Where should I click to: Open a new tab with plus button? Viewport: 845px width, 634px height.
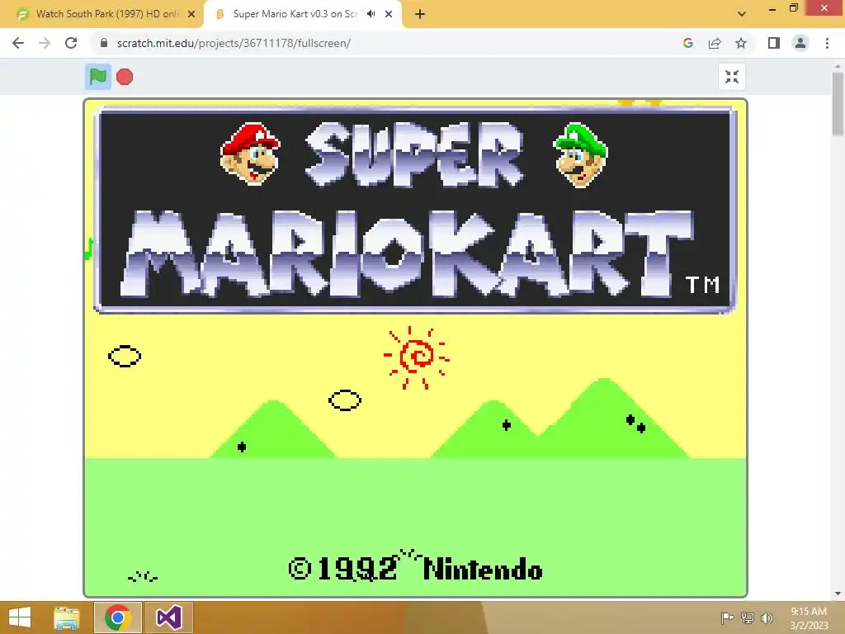tap(420, 14)
